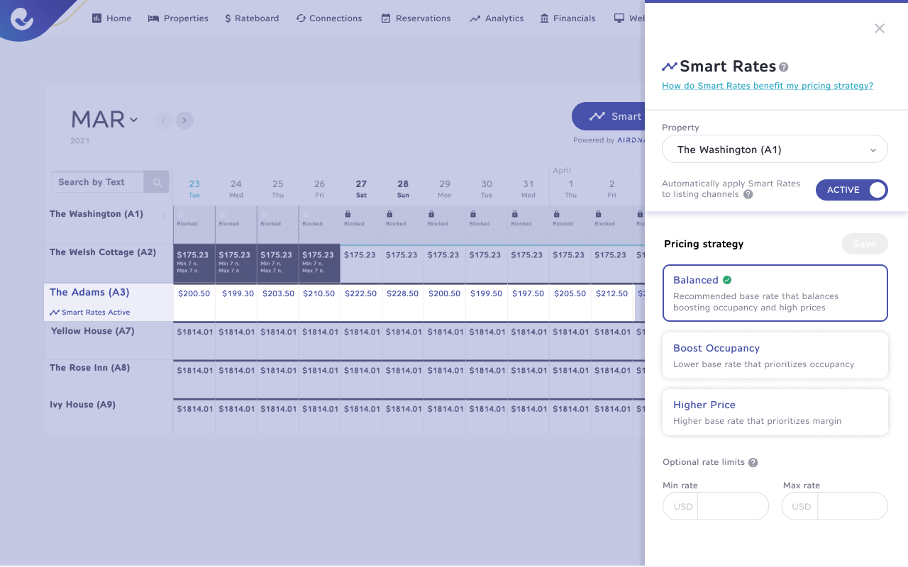
Task: Click the Max rate input field
Action: point(835,507)
